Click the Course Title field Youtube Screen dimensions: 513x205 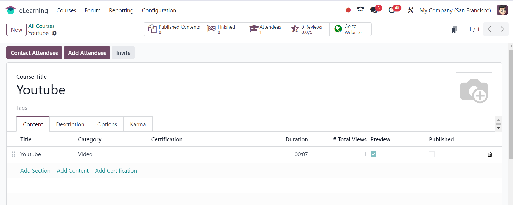click(x=41, y=90)
